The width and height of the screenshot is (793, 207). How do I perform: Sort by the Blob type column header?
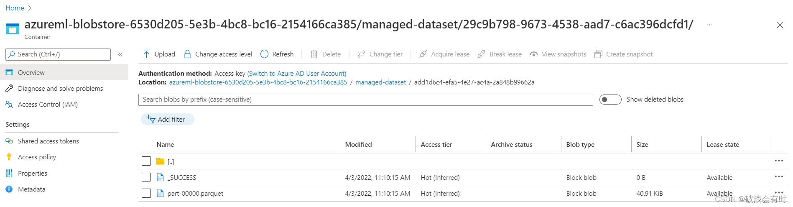(580, 144)
